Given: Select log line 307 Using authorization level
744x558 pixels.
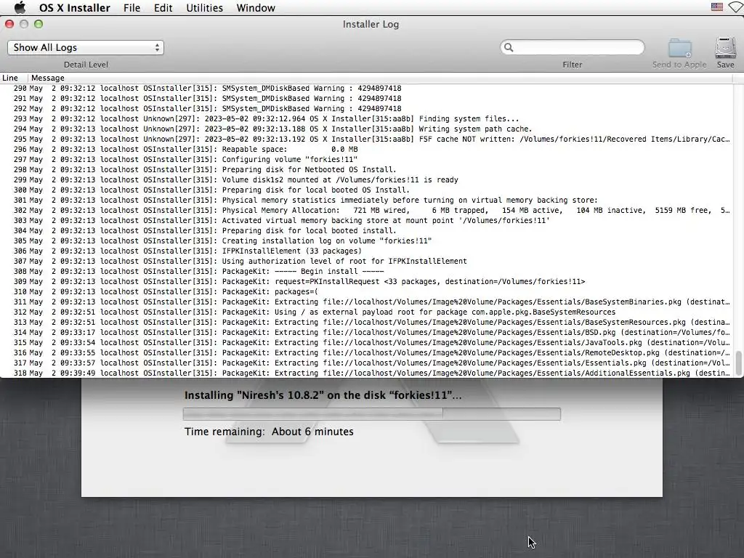Looking at the screenshot, I should 366,262.
